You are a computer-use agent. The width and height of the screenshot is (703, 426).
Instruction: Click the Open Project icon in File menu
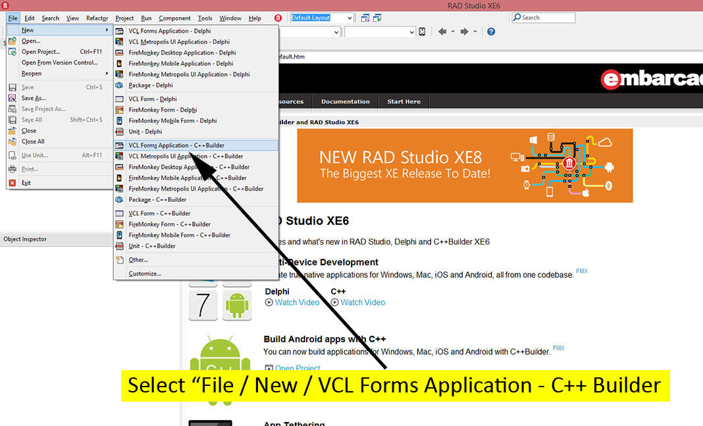coord(12,51)
